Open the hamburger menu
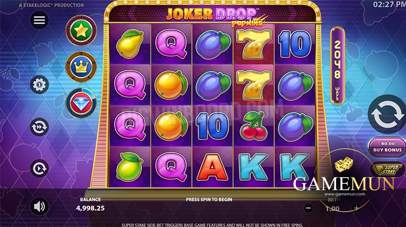The image size is (406, 227). coord(39,20)
